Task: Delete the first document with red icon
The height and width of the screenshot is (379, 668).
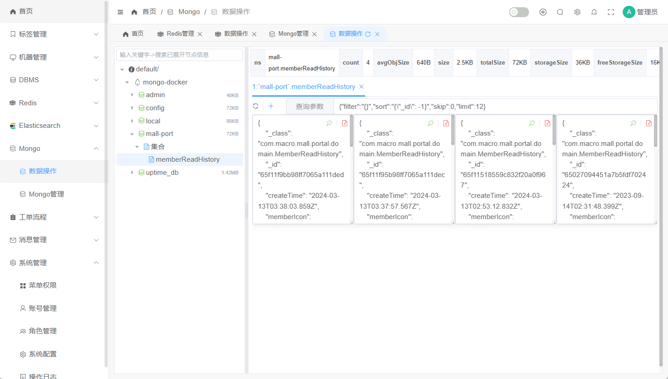Action: pyautogui.click(x=345, y=123)
